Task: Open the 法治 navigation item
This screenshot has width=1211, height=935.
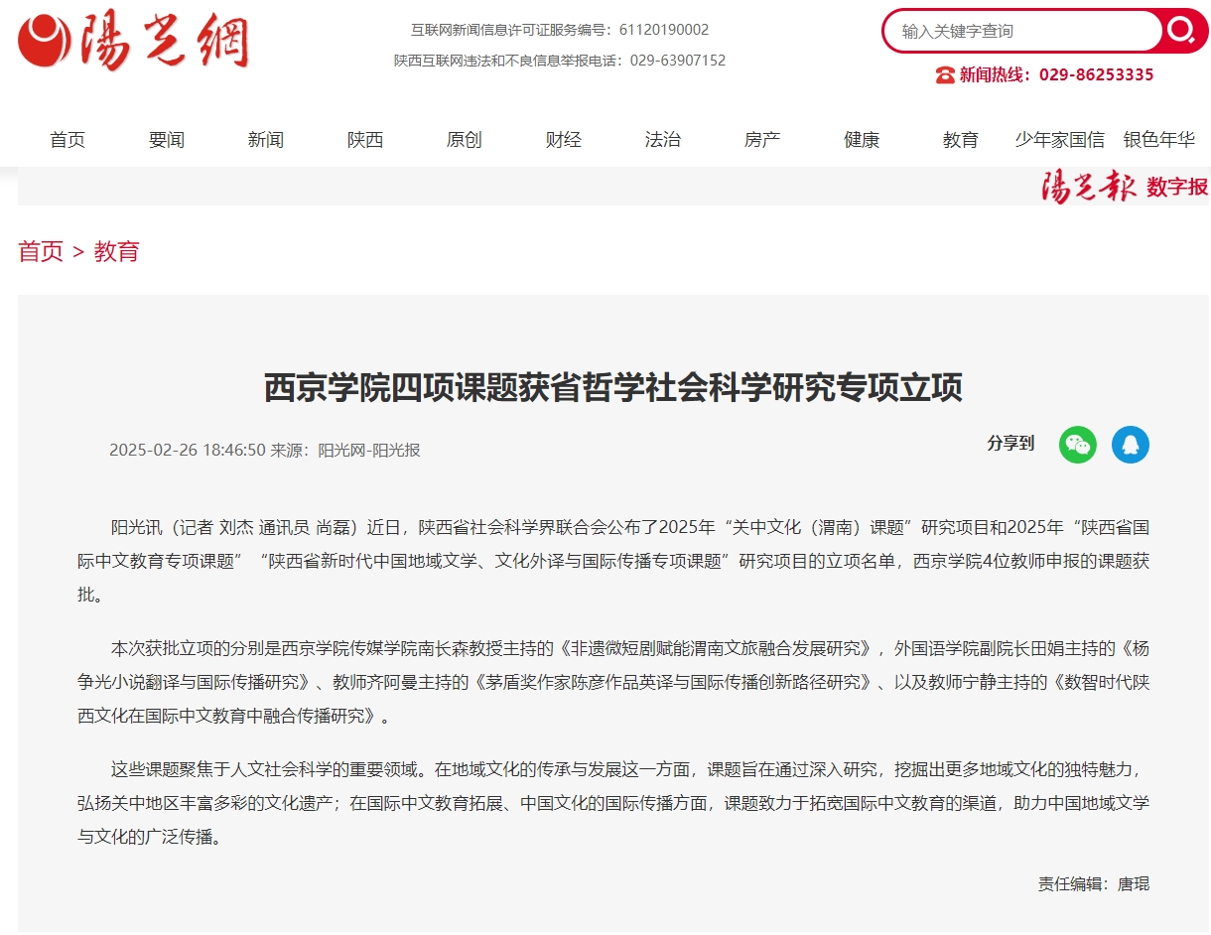Action: [x=663, y=140]
